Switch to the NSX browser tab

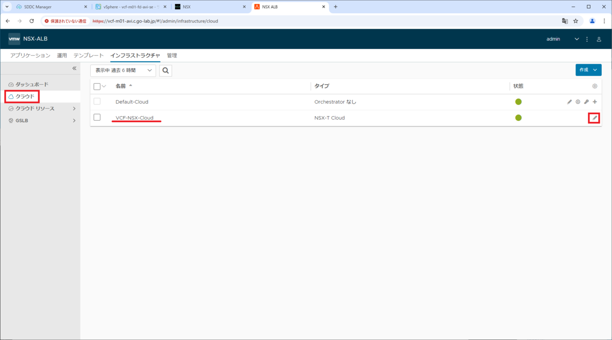pos(210,7)
